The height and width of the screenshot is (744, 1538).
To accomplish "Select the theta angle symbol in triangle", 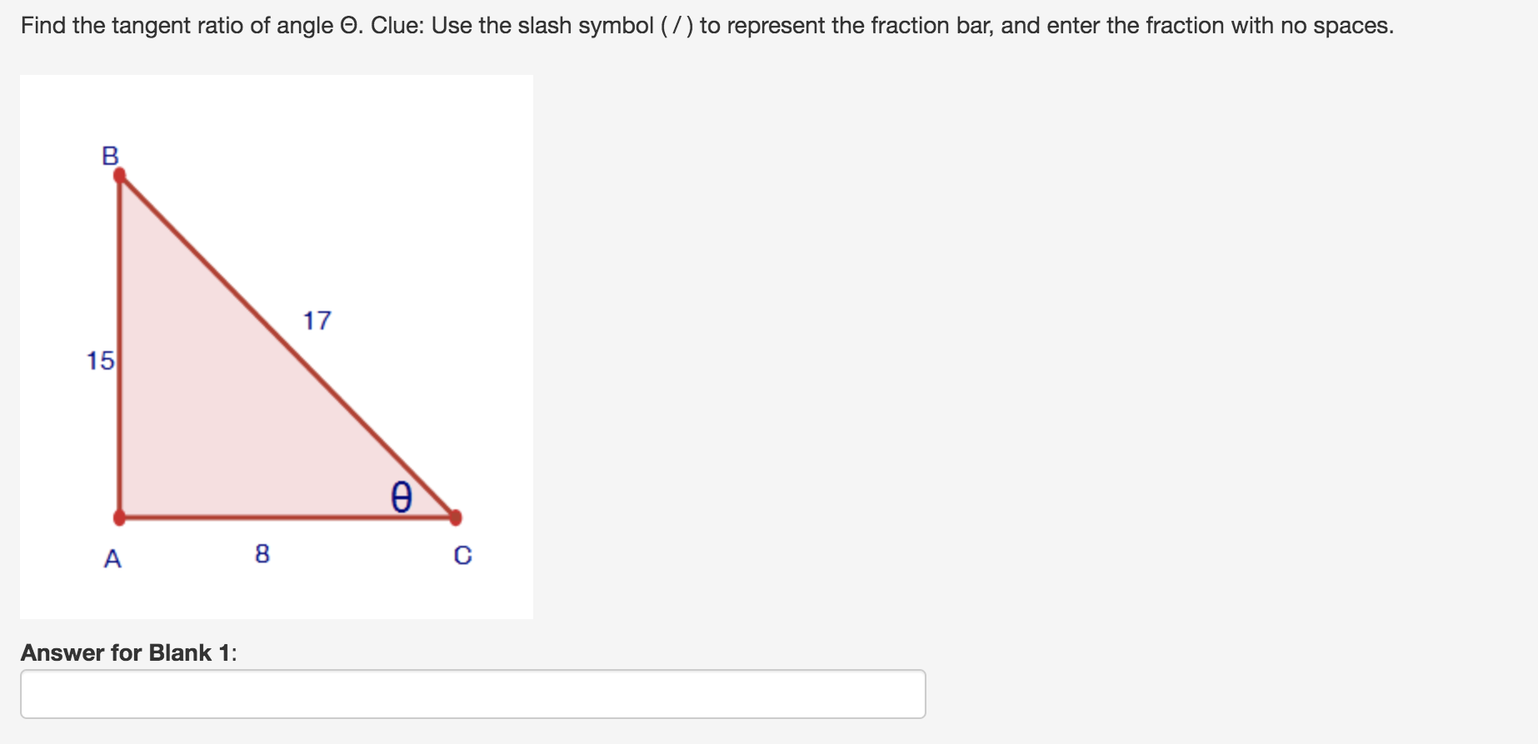I will tap(402, 497).
